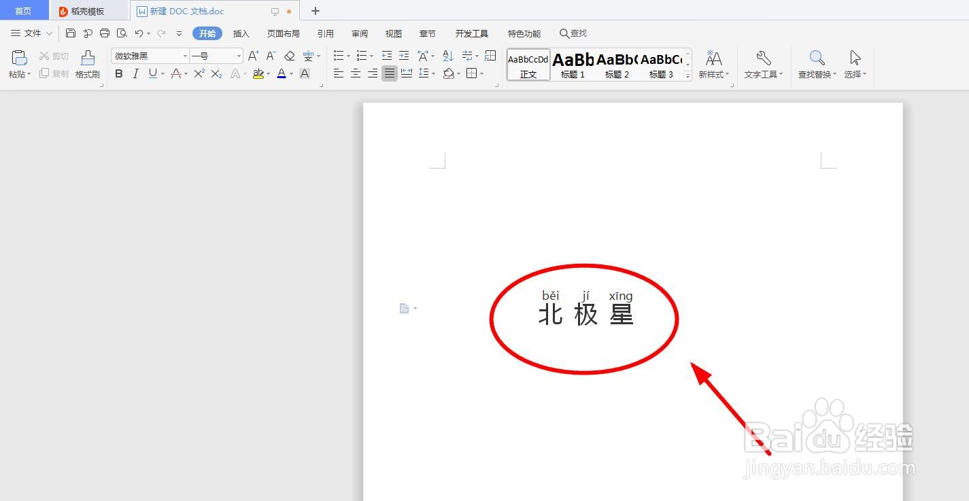The image size is (969, 501).
Task: Switch to the 插入 (Insert) tab
Action: coord(241,33)
